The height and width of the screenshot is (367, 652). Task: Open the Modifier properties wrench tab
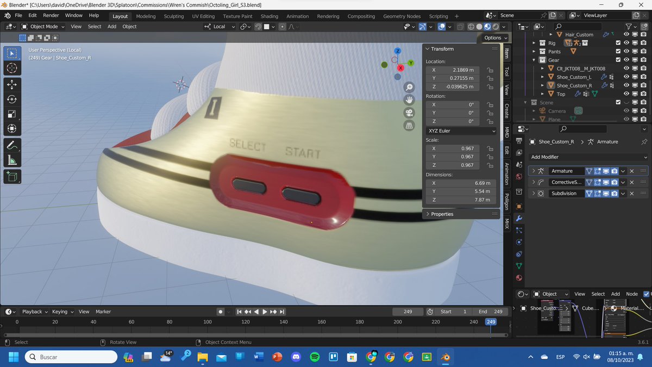[x=519, y=219]
